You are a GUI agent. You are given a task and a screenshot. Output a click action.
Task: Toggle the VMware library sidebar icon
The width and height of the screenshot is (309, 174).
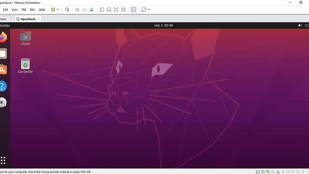pyautogui.click(x=102, y=10)
